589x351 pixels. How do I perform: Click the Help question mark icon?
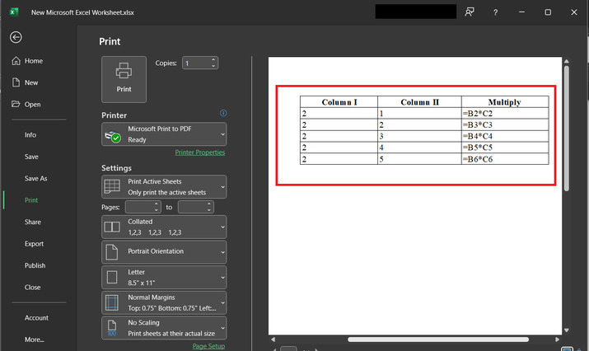(495, 12)
